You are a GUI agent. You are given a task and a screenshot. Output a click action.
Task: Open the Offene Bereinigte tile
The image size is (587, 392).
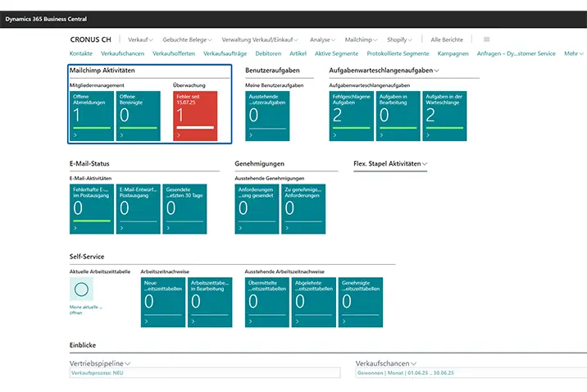coord(138,116)
